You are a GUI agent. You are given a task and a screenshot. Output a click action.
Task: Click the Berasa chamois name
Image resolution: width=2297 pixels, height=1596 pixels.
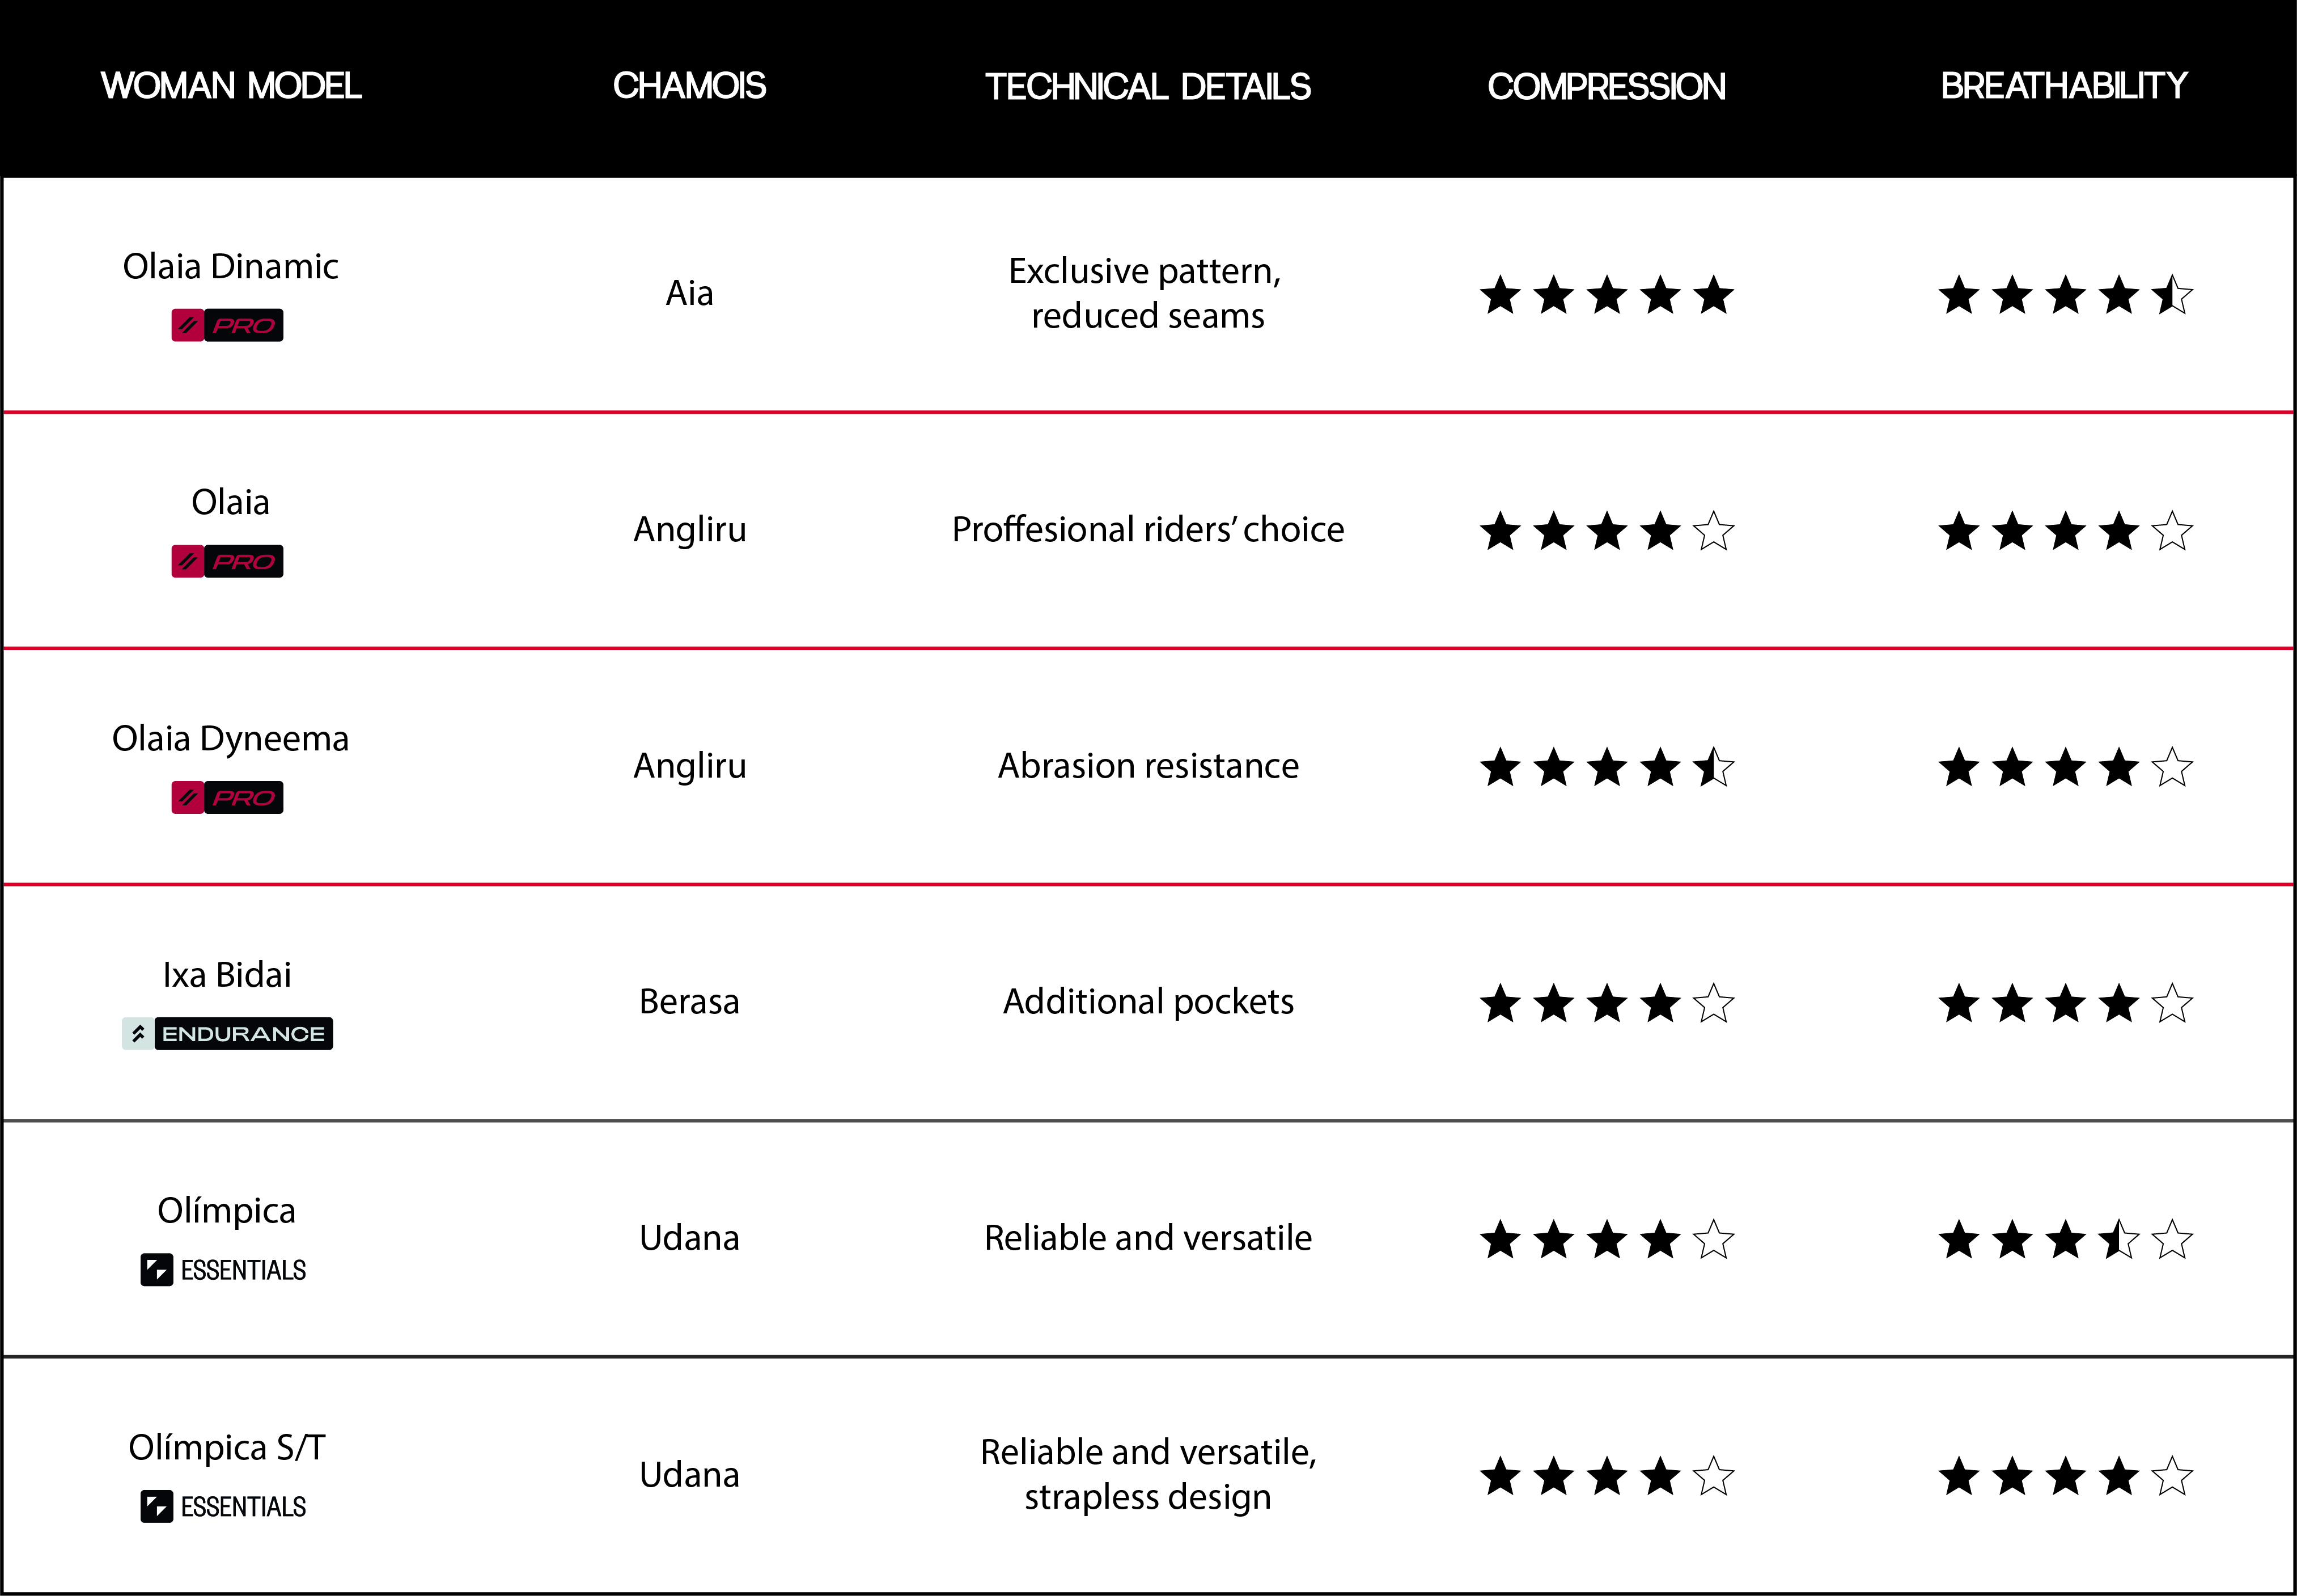click(689, 1001)
